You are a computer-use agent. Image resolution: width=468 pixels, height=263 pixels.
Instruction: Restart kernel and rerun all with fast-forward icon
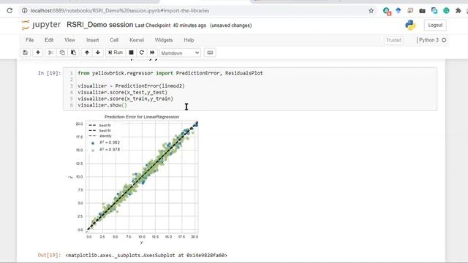[x=152, y=53]
